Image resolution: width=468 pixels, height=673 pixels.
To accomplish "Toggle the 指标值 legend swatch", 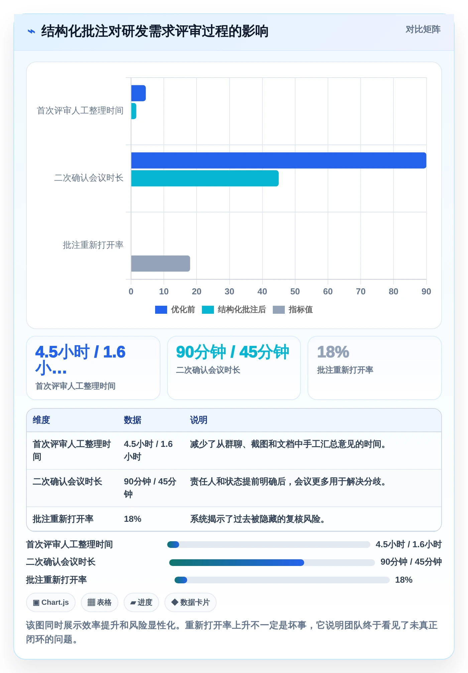I will point(278,310).
